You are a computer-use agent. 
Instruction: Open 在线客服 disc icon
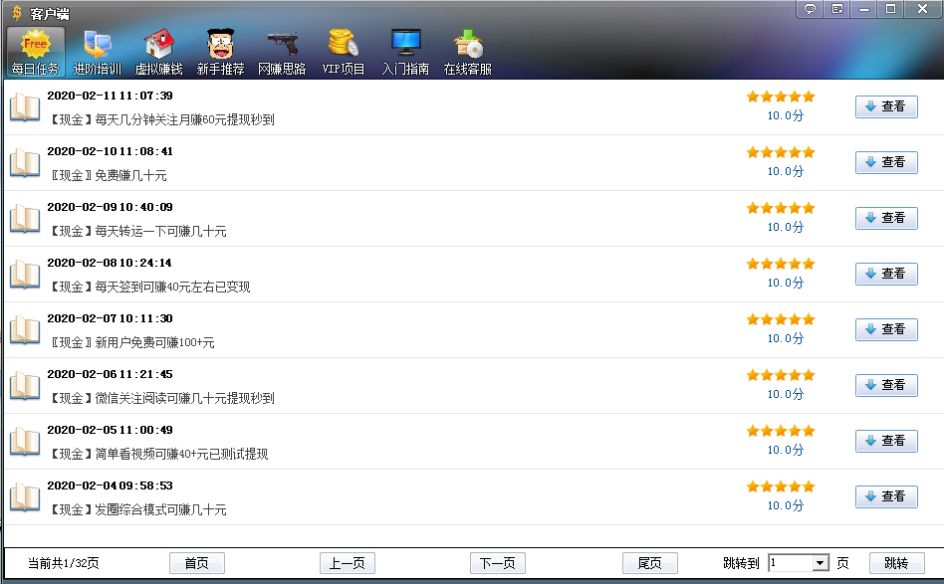tap(467, 53)
